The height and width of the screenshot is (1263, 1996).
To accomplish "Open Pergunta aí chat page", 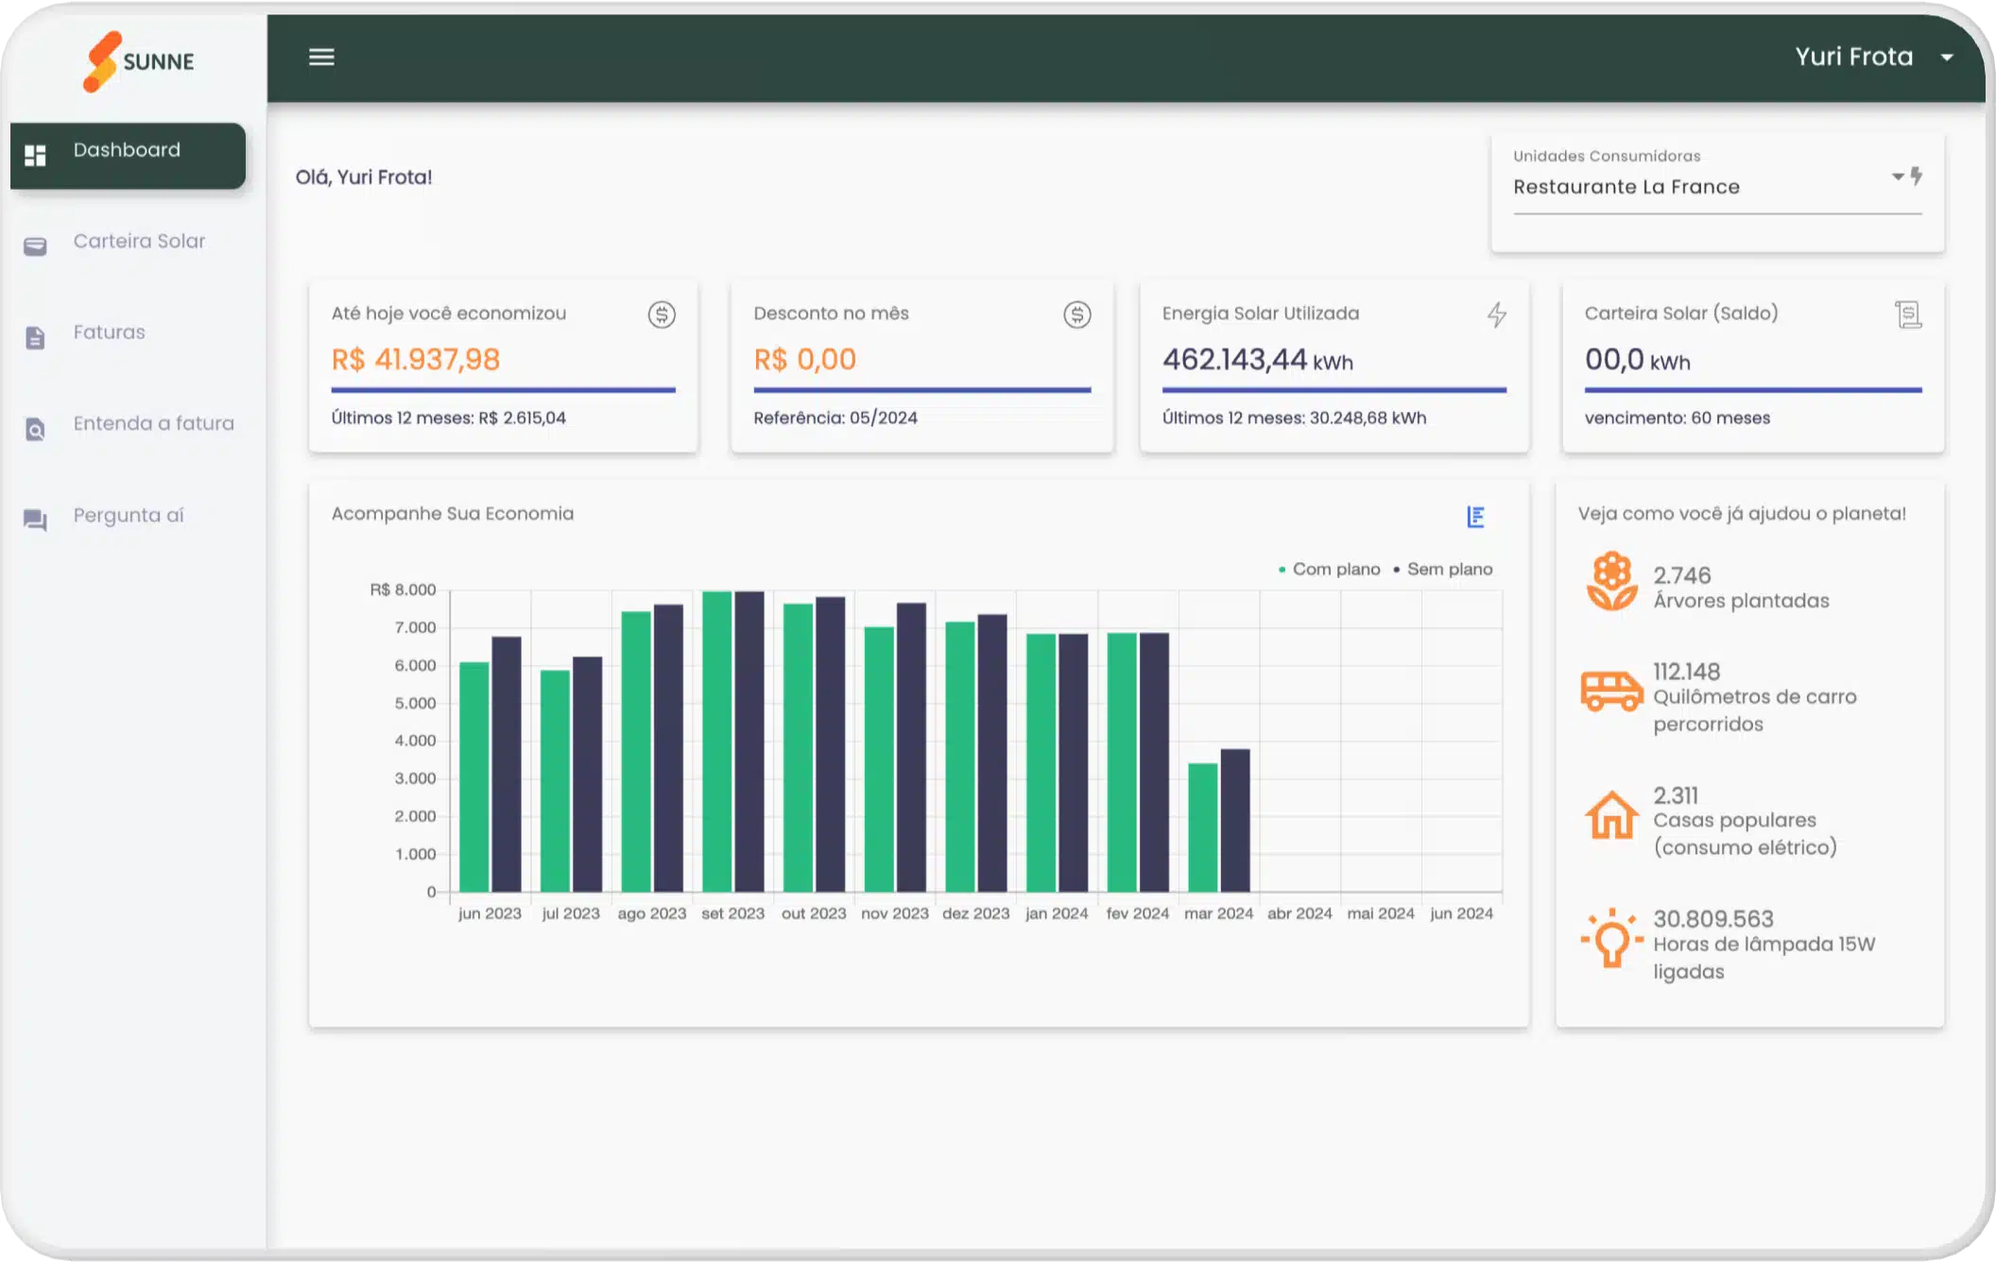I will tap(129, 515).
